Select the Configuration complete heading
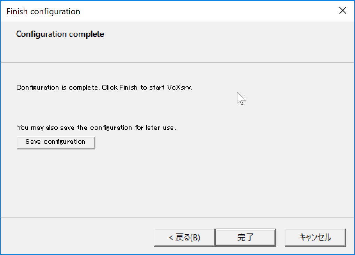This screenshot has height=255, width=355. [x=60, y=34]
